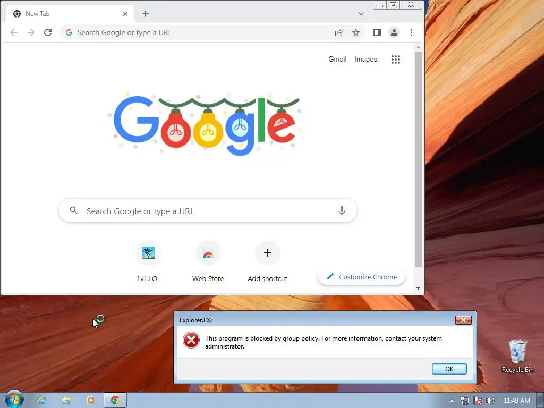Open the 1v1.LOL shortcut
Image resolution: width=544 pixels, height=408 pixels.
tap(149, 261)
